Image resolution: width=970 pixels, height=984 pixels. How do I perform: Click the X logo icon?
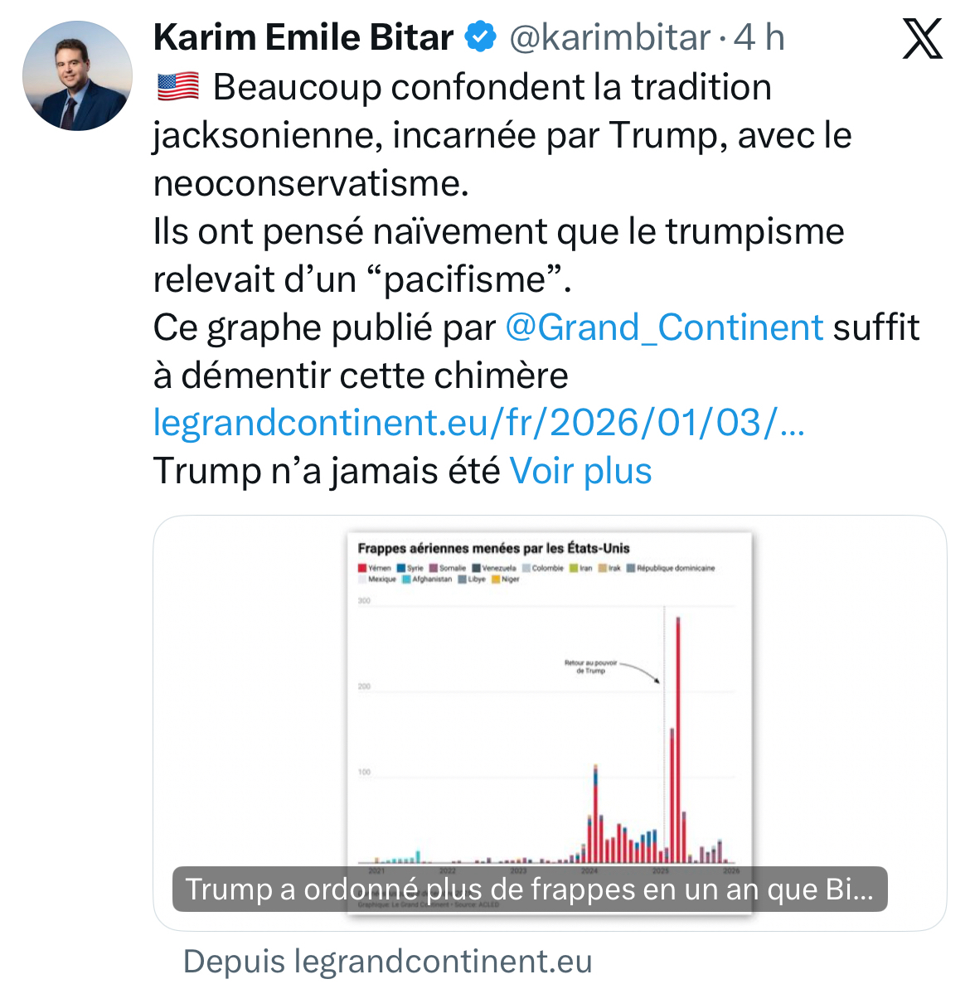922,39
